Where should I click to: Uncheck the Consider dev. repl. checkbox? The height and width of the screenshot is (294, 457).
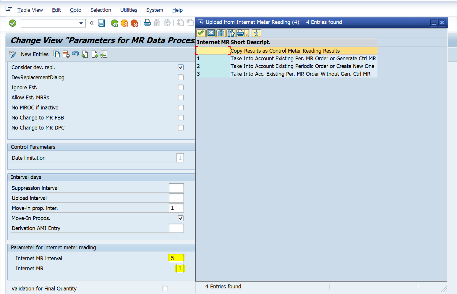[181, 67]
